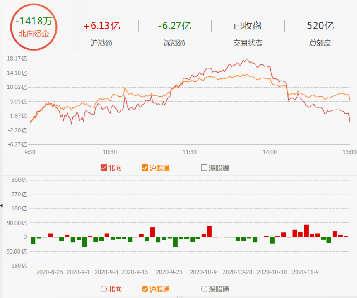Click the -2.20亿 y-axis label
This screenshot has height=298, width=357.
[x=17, y=130]
